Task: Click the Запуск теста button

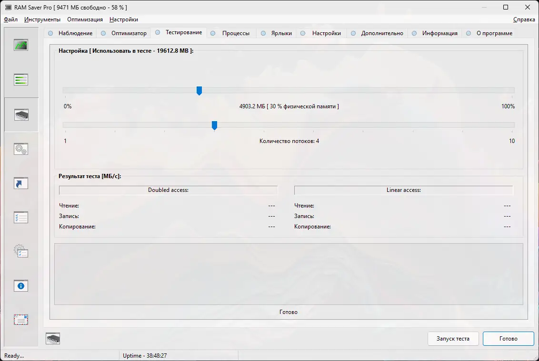Action: 453,339
